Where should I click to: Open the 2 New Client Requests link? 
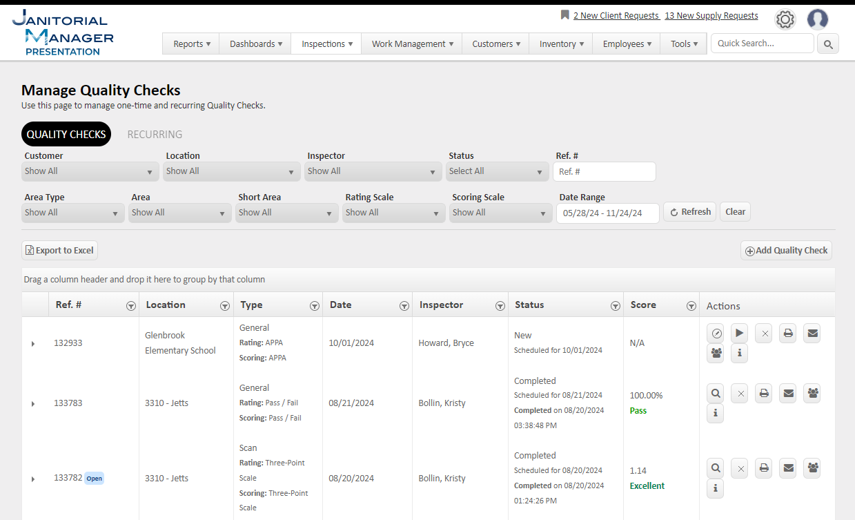pyautogui.click(x=616, y=16)
